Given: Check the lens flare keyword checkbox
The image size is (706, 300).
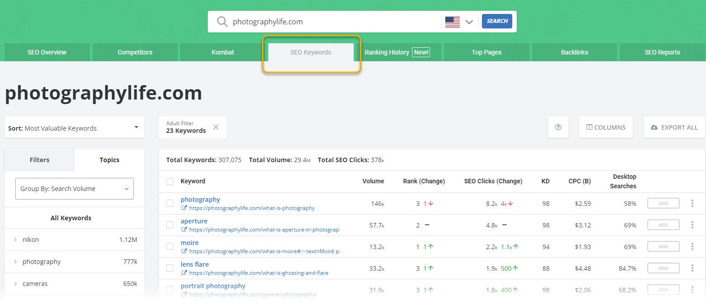Looking at the screenshot, I should 170,268.
